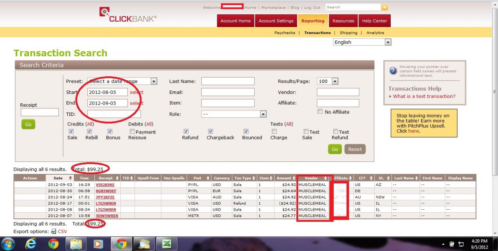Screen dimensions: 498x251
Task: Open Internet Explorer from the taskbar
Action: coord(31,244)
